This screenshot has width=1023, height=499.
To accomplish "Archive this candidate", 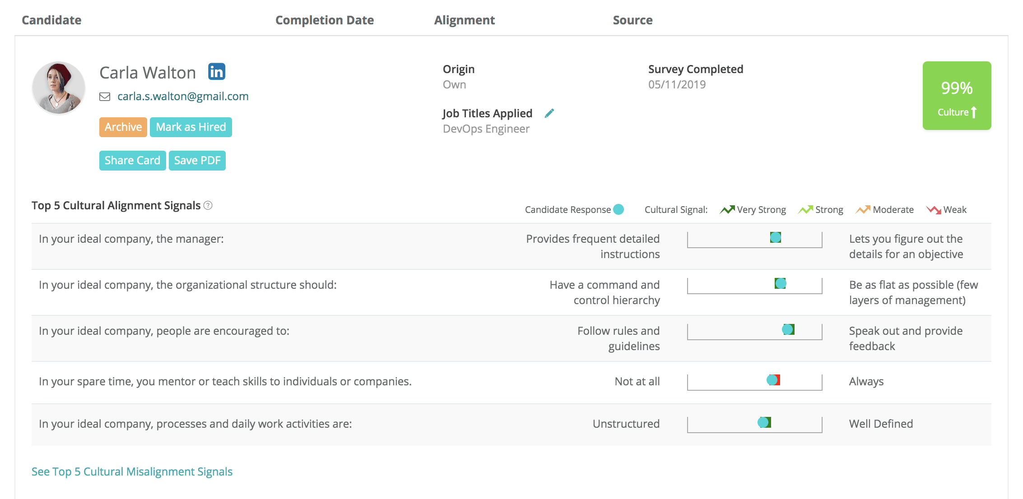I will [x=123, y=127].
